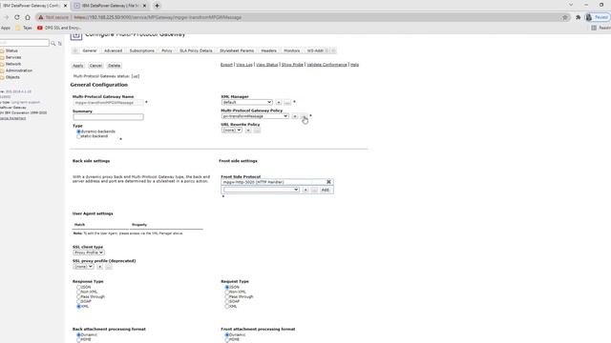Go to browser home page
Viewport: 611px width, 343px height.
tap(28, 17)
